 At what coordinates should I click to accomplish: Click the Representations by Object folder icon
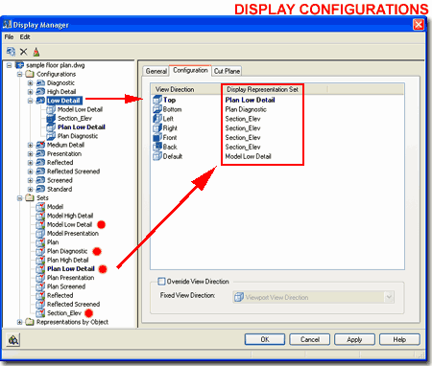click(x=30, y=322)
